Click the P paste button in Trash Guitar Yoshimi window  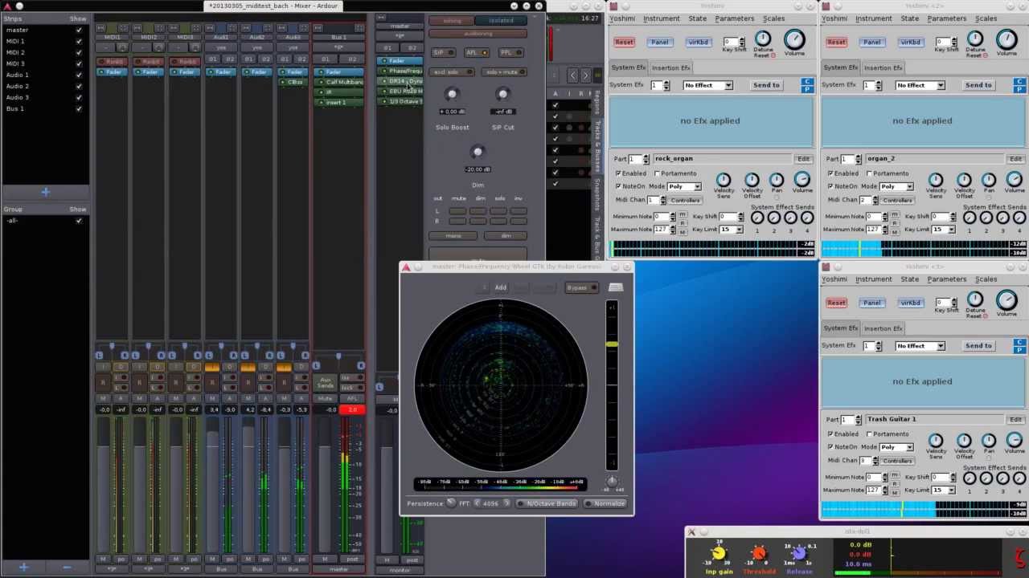[x=1019, y=349]
